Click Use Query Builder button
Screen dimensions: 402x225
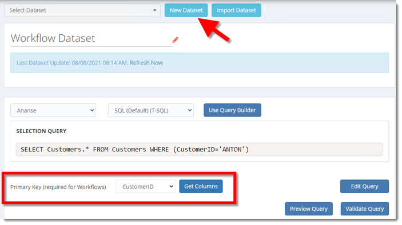(232, 110)
